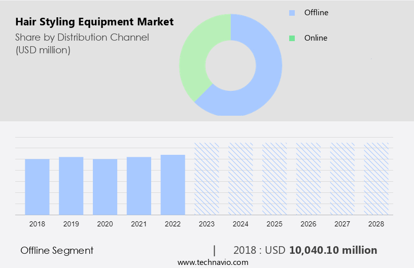Click the Offline Segment label

57,251
